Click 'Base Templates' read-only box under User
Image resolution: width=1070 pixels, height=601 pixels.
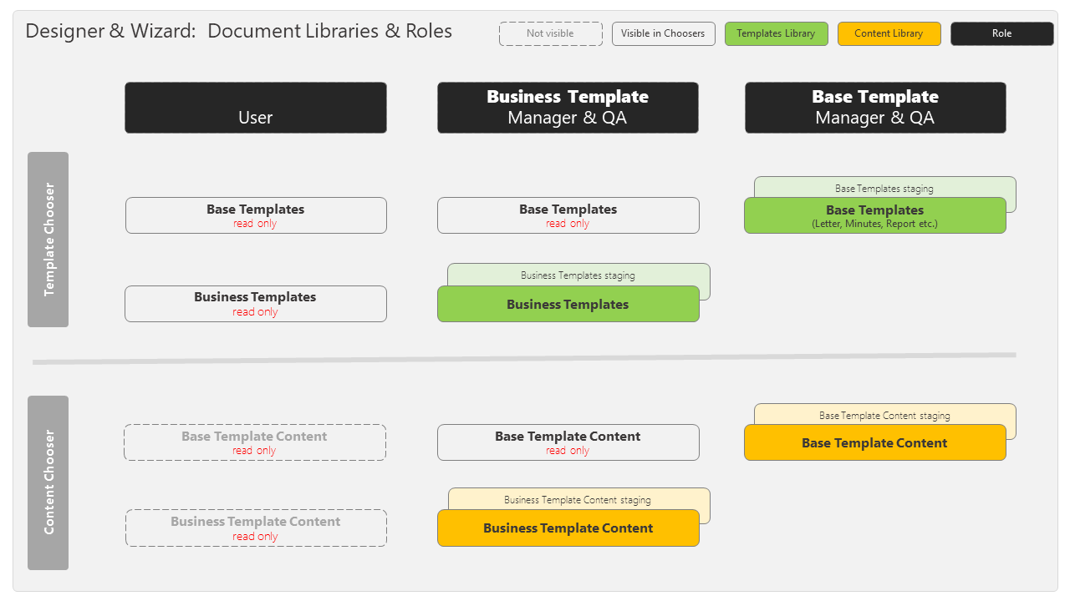[x=255, y=215]
